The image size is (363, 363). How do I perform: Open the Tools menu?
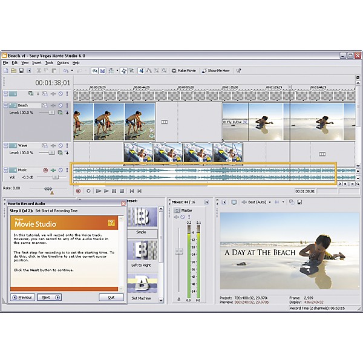(x=49, y=63)
